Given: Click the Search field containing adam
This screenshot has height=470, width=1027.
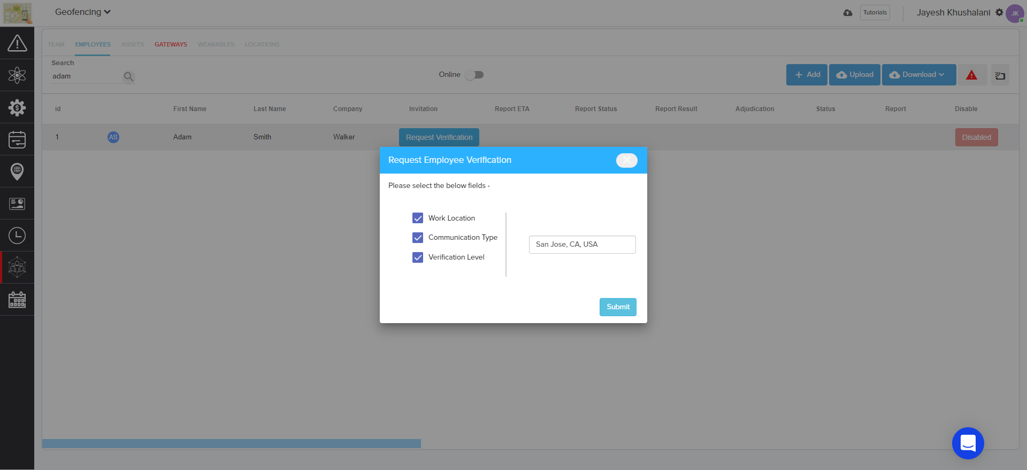Looking at the screenshot, I should [86, 76].
